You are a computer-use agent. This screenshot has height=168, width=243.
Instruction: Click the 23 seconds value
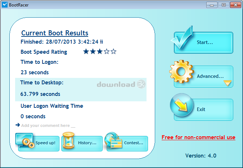tap(35, 72)
